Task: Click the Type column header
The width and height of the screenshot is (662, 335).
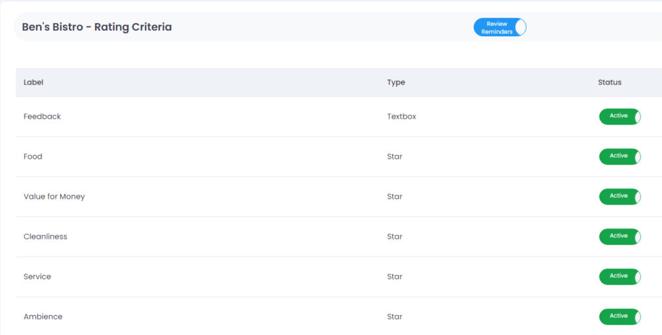Action: point(396,82)
